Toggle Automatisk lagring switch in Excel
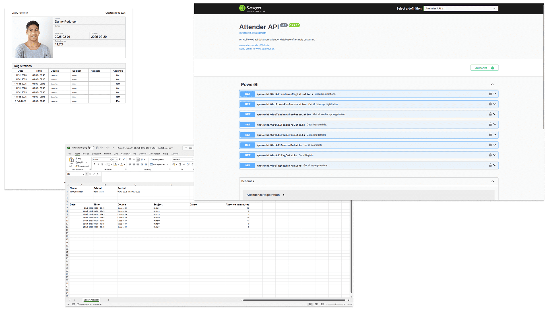549x311 pixels. tap(91, 148)
